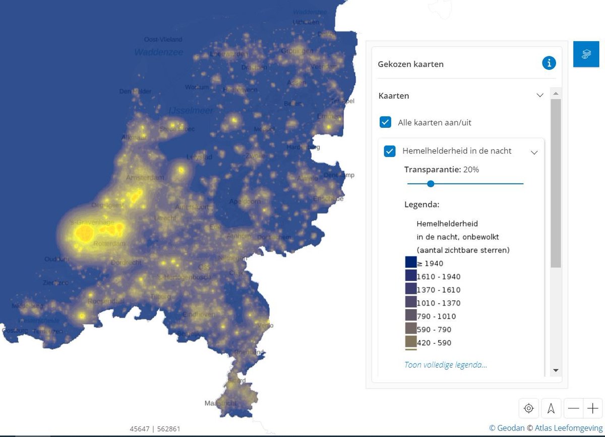The image size is (605, 437).
Task: Collapse the Hemelhelderheid in de nacht layer details
Action: pyautogui.click(x=534, y=152)
